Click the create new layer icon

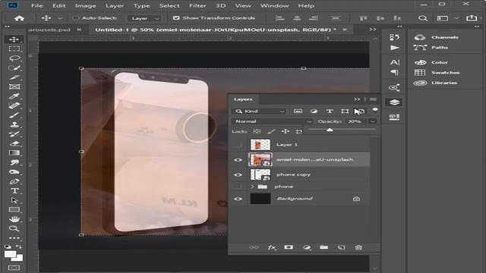(x=341, y=247)
